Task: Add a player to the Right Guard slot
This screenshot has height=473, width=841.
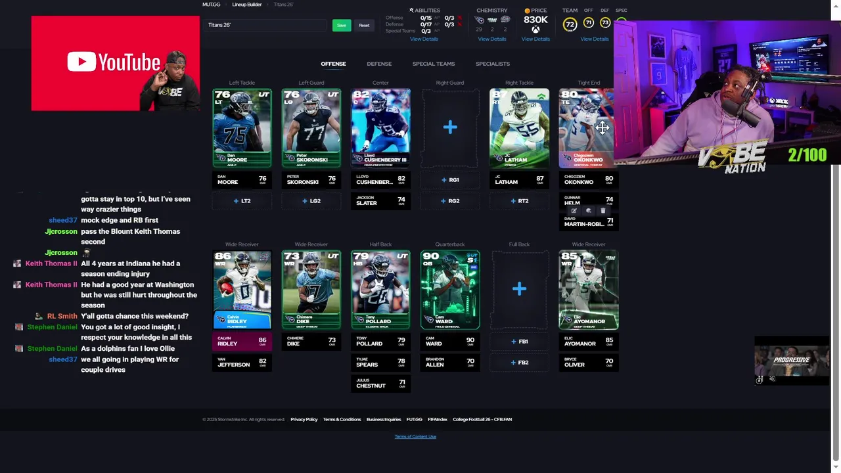Action: [x=450, y=127]
